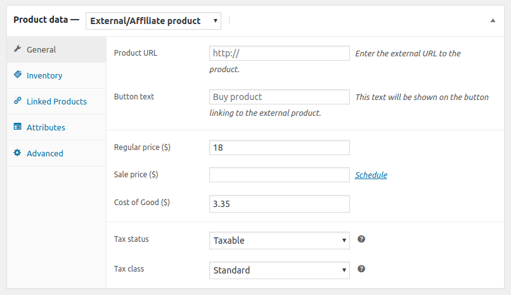Switch to the Inventory tab
The image size is (511, 295).
(x=56, y=75)
